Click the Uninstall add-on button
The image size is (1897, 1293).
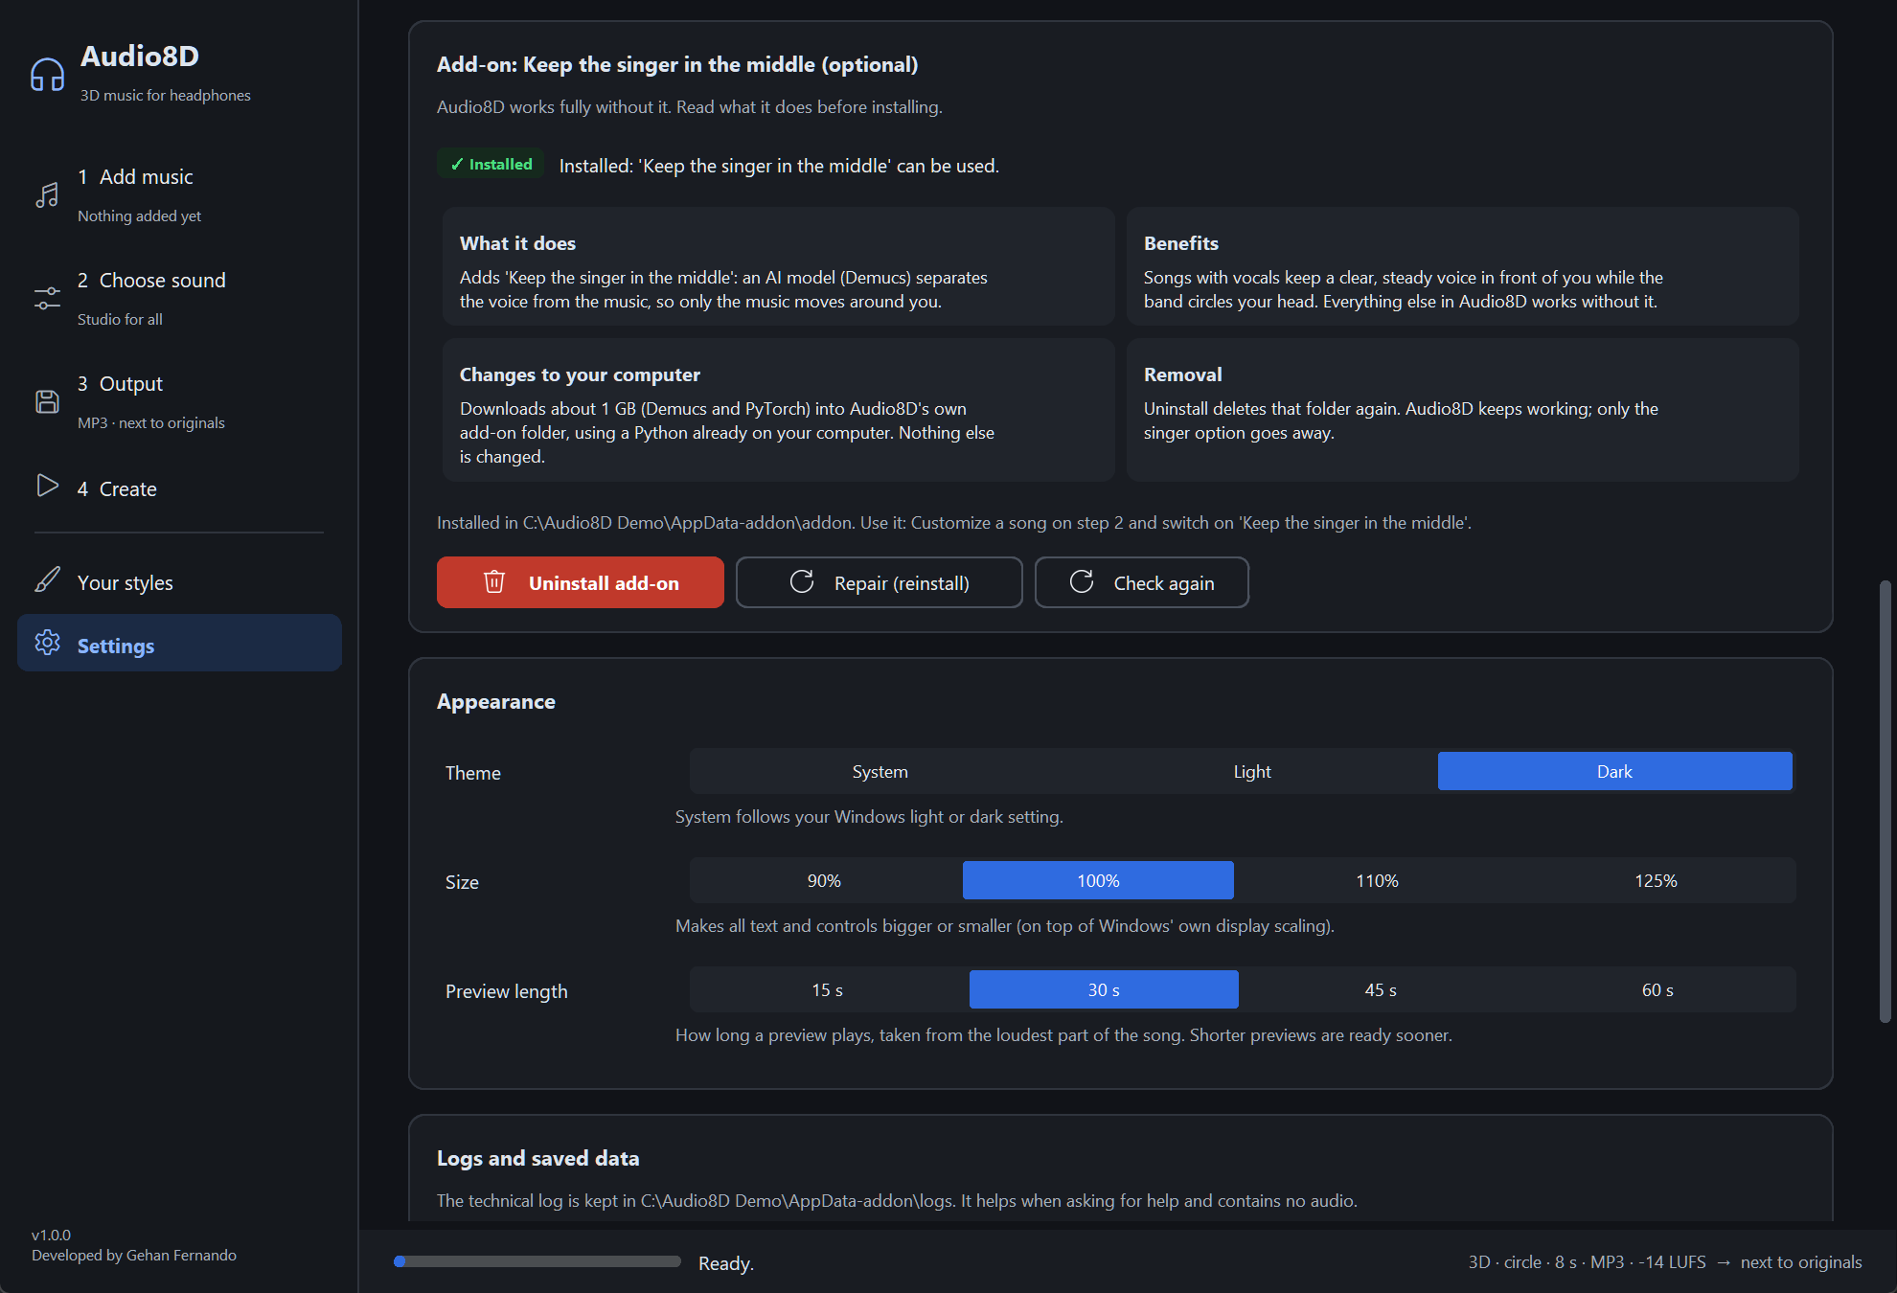click(x=581, y=582)
